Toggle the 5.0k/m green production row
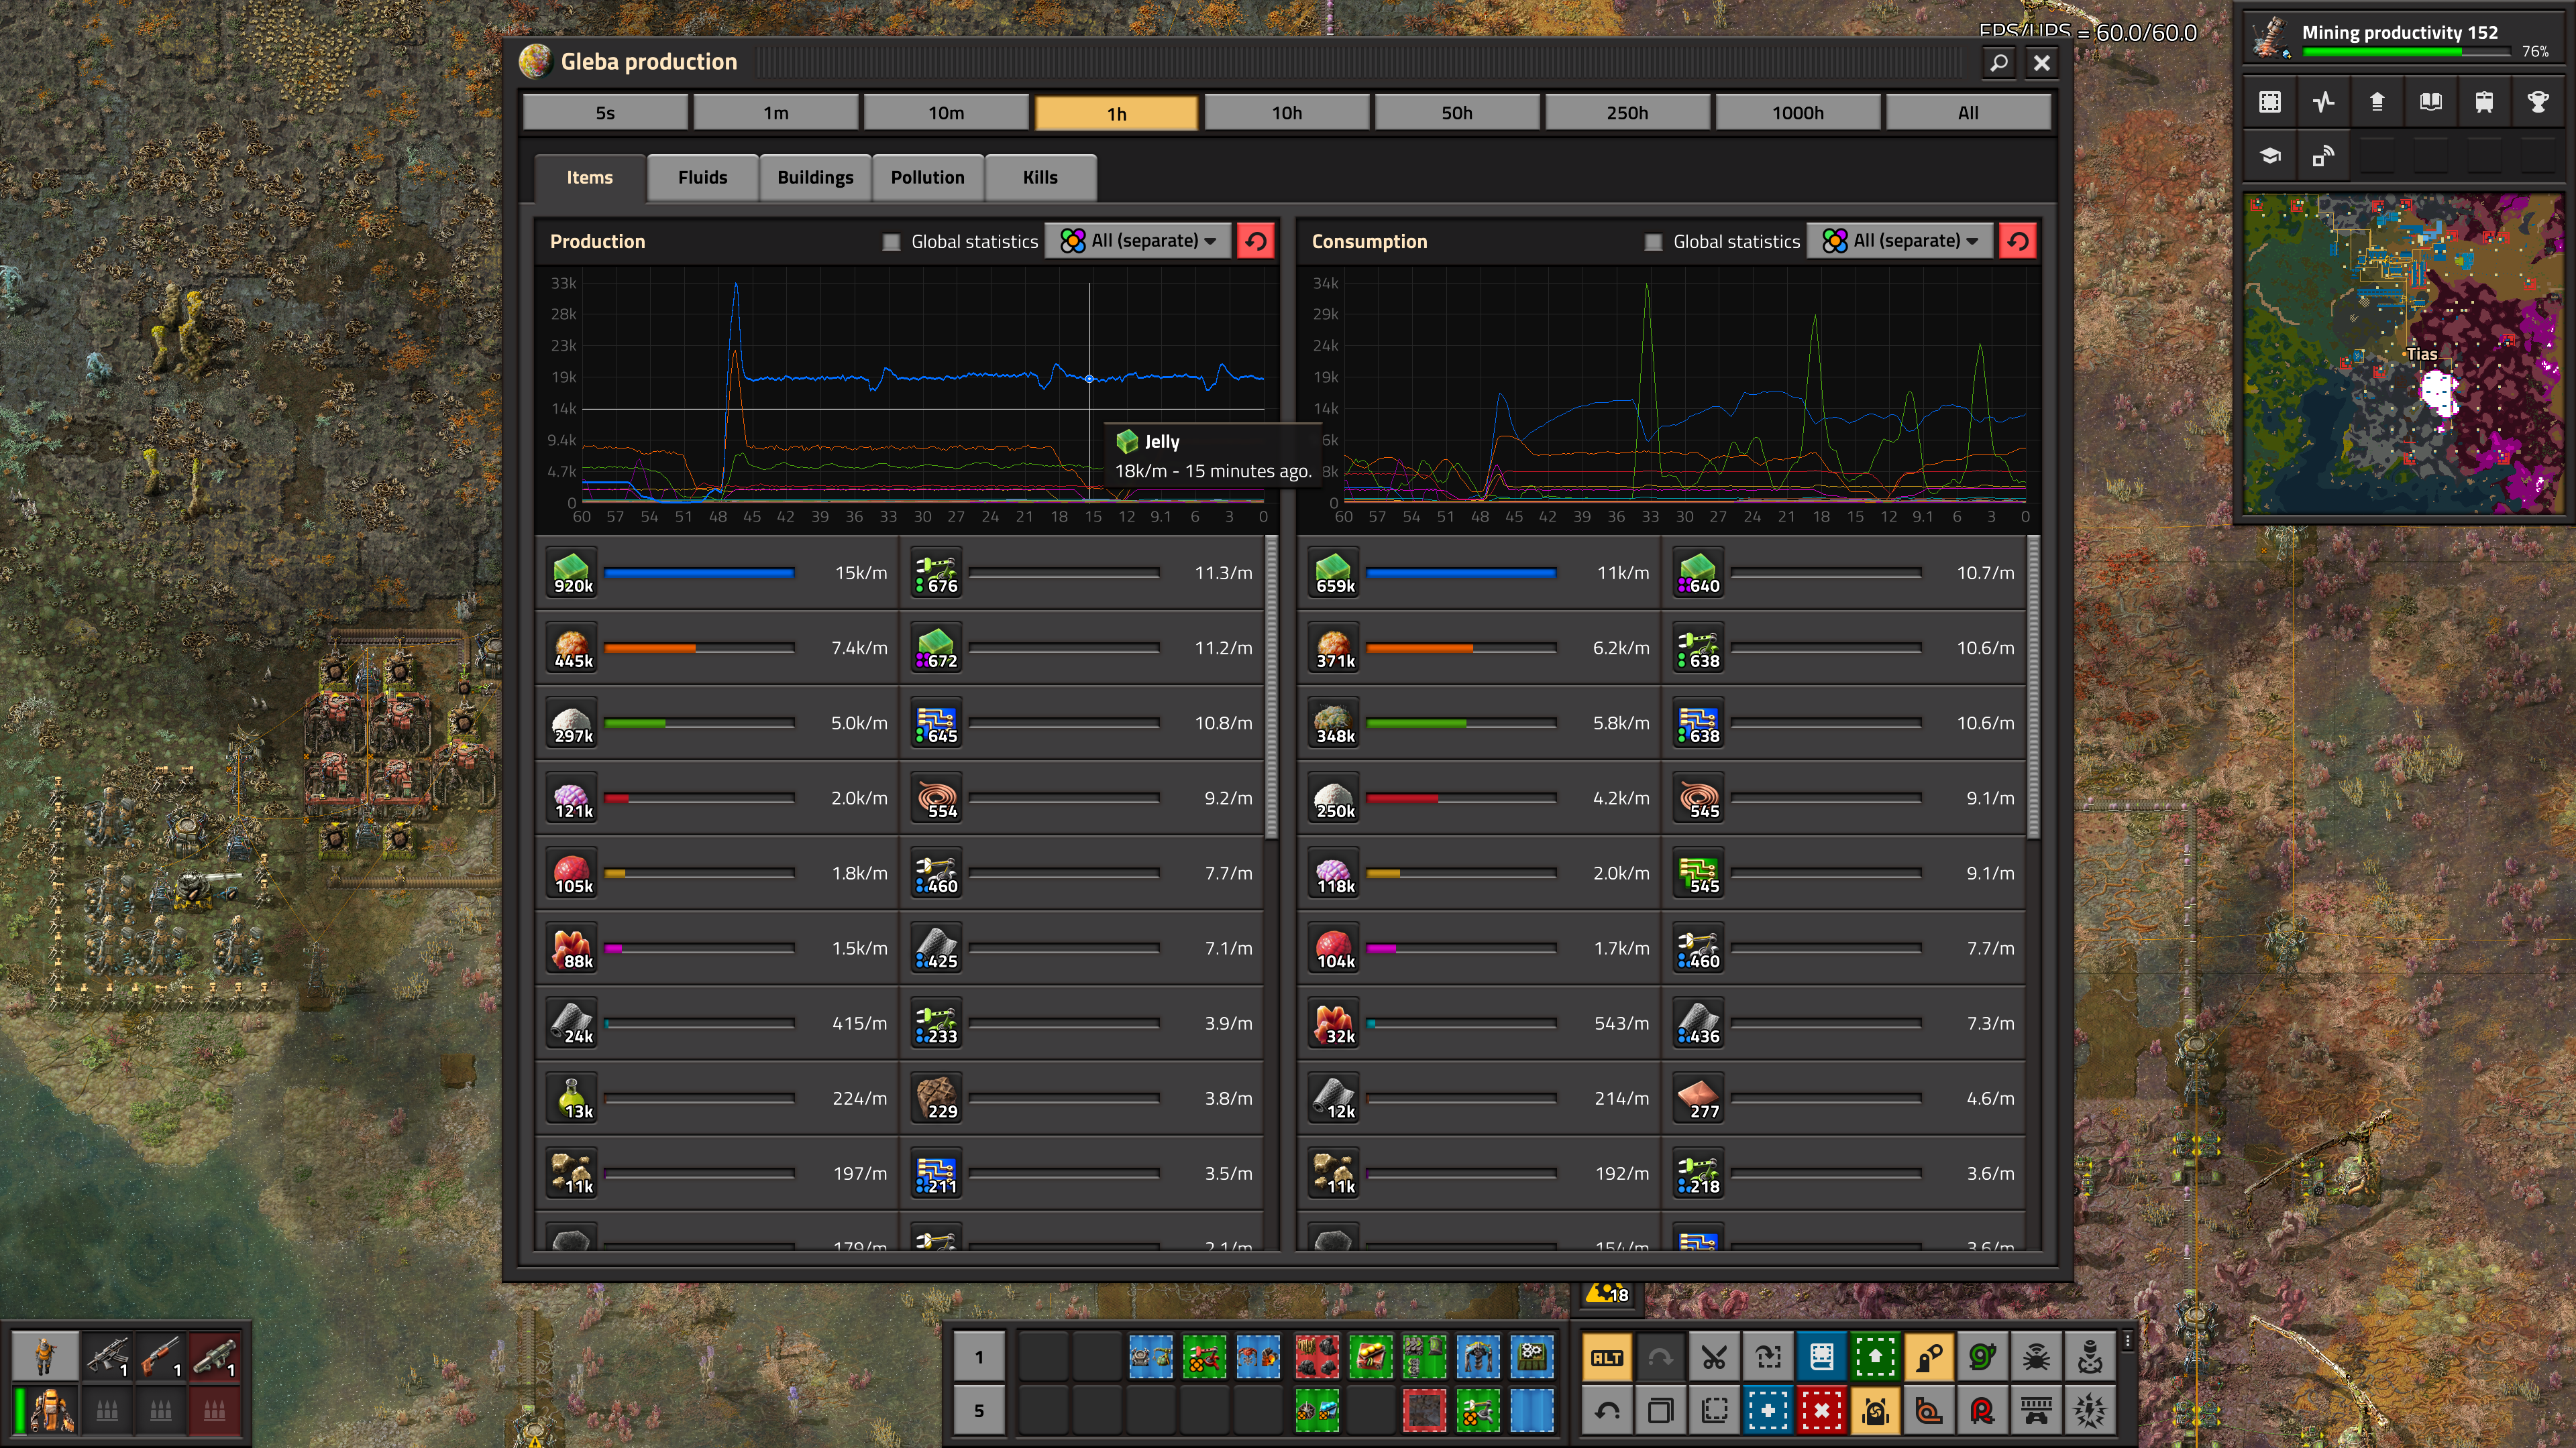 point(717,723)
